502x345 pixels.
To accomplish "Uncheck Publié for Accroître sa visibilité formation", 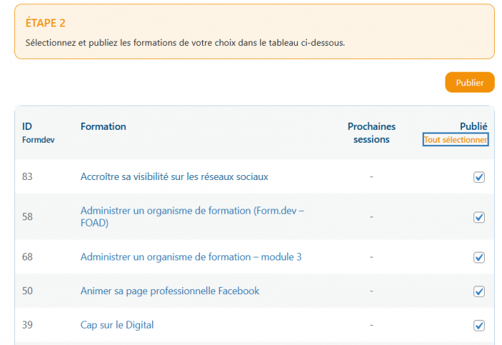I will coord(479,177).
